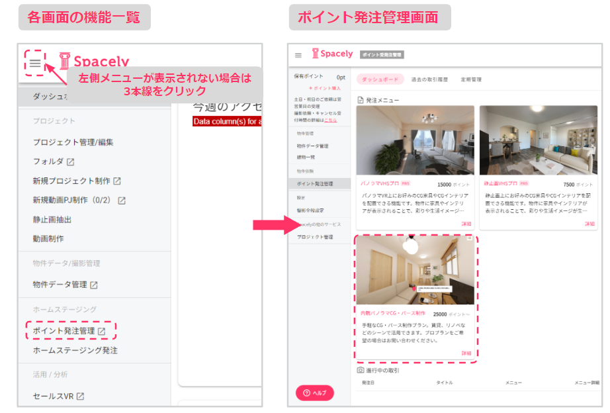610x413 pixels.
Task: Click the 内観パノラマCG・パース制作 room photo
Action: (x=415, y=270)
